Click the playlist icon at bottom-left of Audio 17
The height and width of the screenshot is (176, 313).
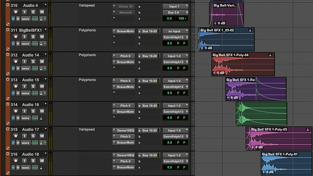coord(8,148)
